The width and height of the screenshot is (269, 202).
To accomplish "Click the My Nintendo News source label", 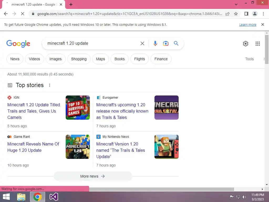I will (x=116, y=137).
